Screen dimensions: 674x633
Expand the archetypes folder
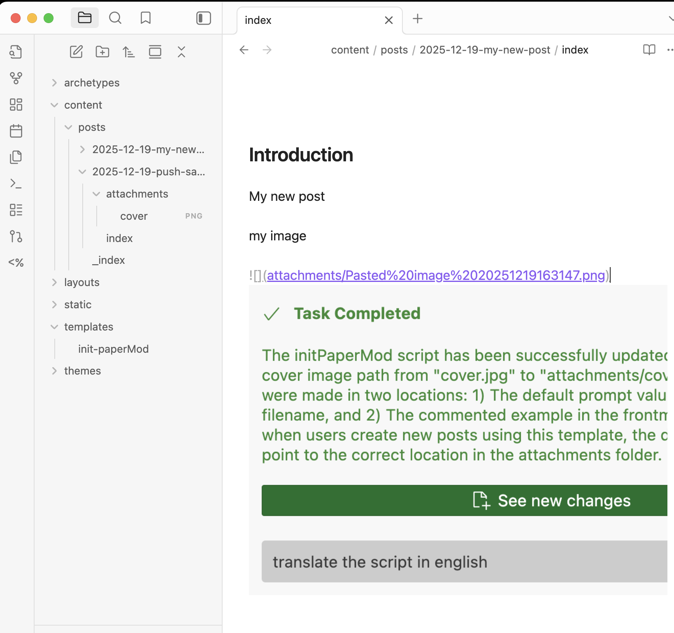click(x=91, y=83)
